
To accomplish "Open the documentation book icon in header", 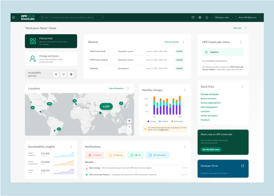I will [200, 17].
